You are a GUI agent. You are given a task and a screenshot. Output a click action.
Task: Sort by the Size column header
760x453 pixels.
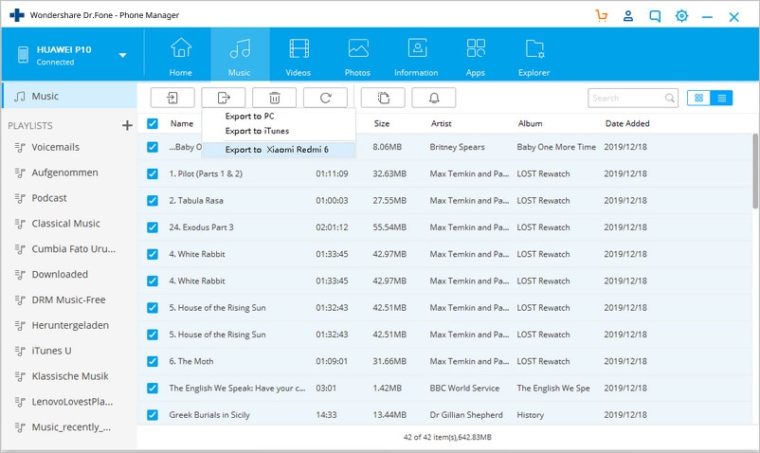(382, 123)
